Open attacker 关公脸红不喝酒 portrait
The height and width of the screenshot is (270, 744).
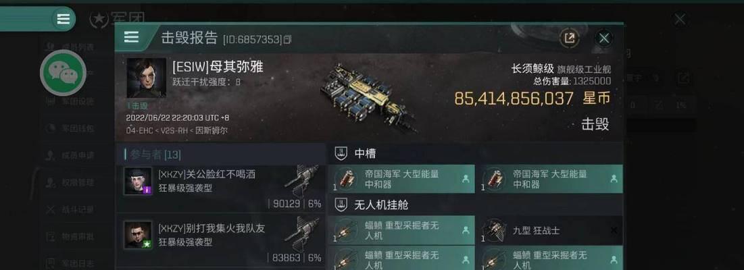[138, 181]
